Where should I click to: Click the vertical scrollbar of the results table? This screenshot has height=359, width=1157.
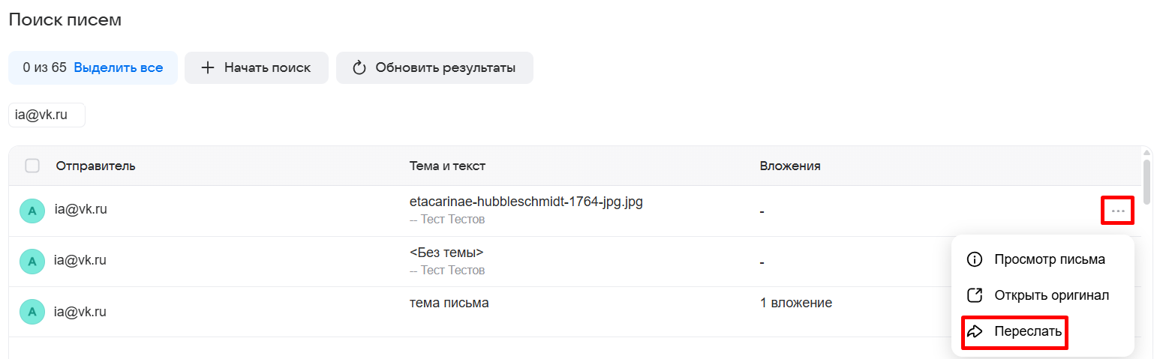point(1146,180)
